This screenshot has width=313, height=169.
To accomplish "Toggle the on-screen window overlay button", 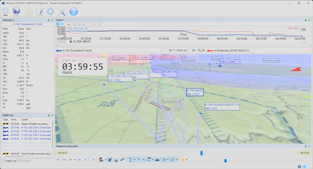I will [x=173, y=160].
